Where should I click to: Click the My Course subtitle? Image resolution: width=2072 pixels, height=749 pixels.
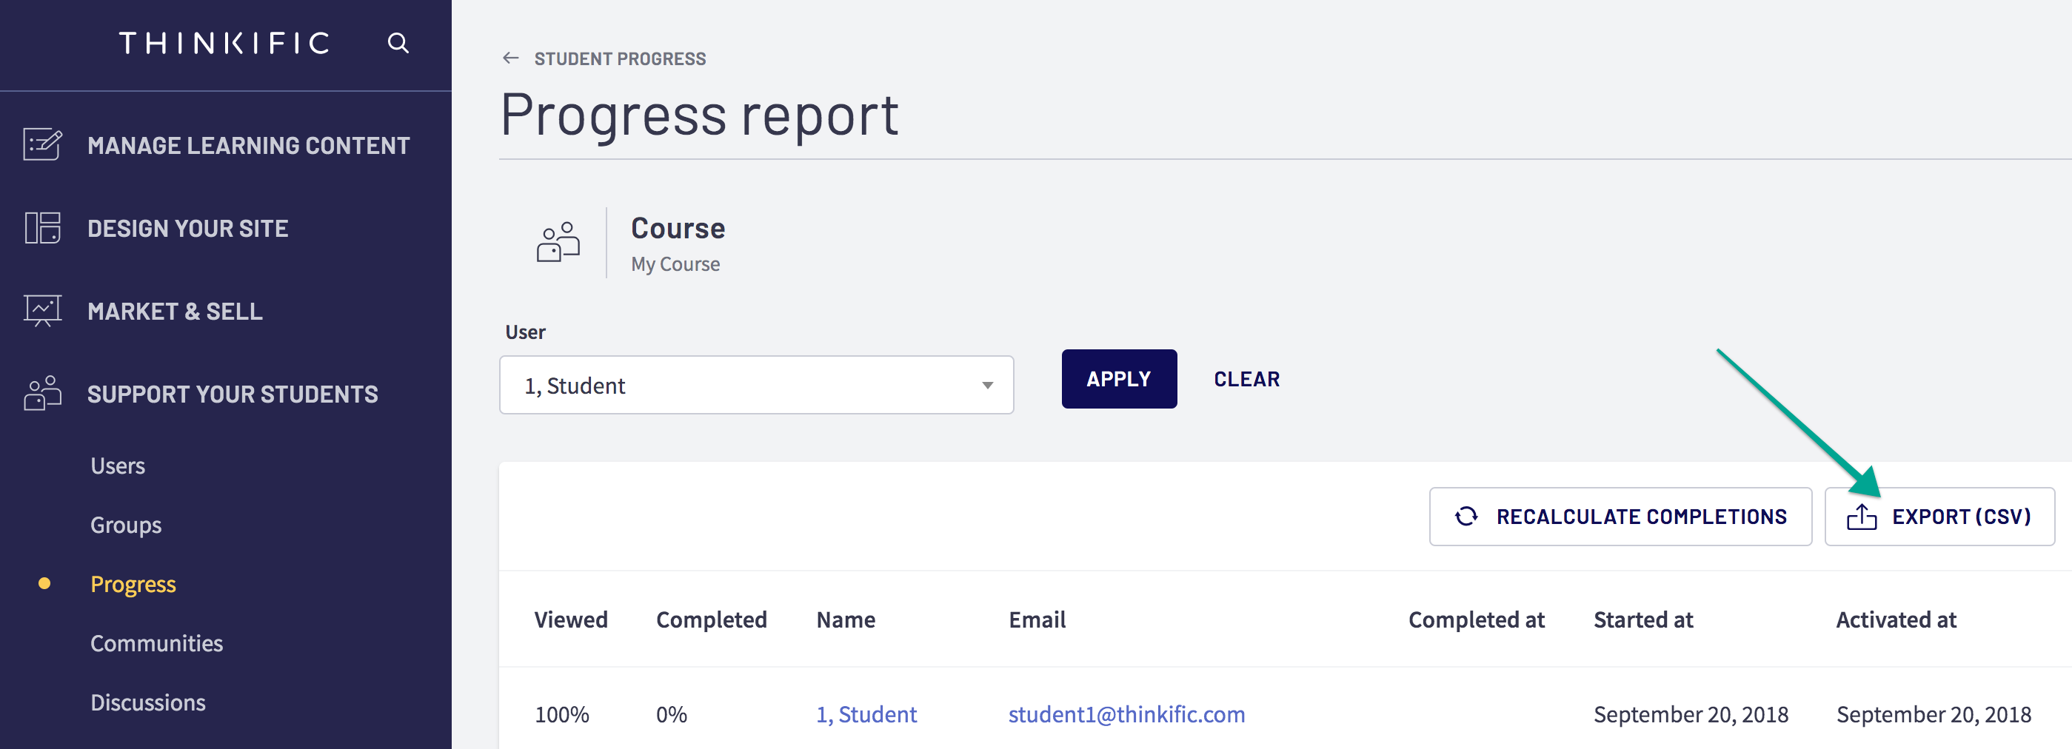tap(675, 264)
